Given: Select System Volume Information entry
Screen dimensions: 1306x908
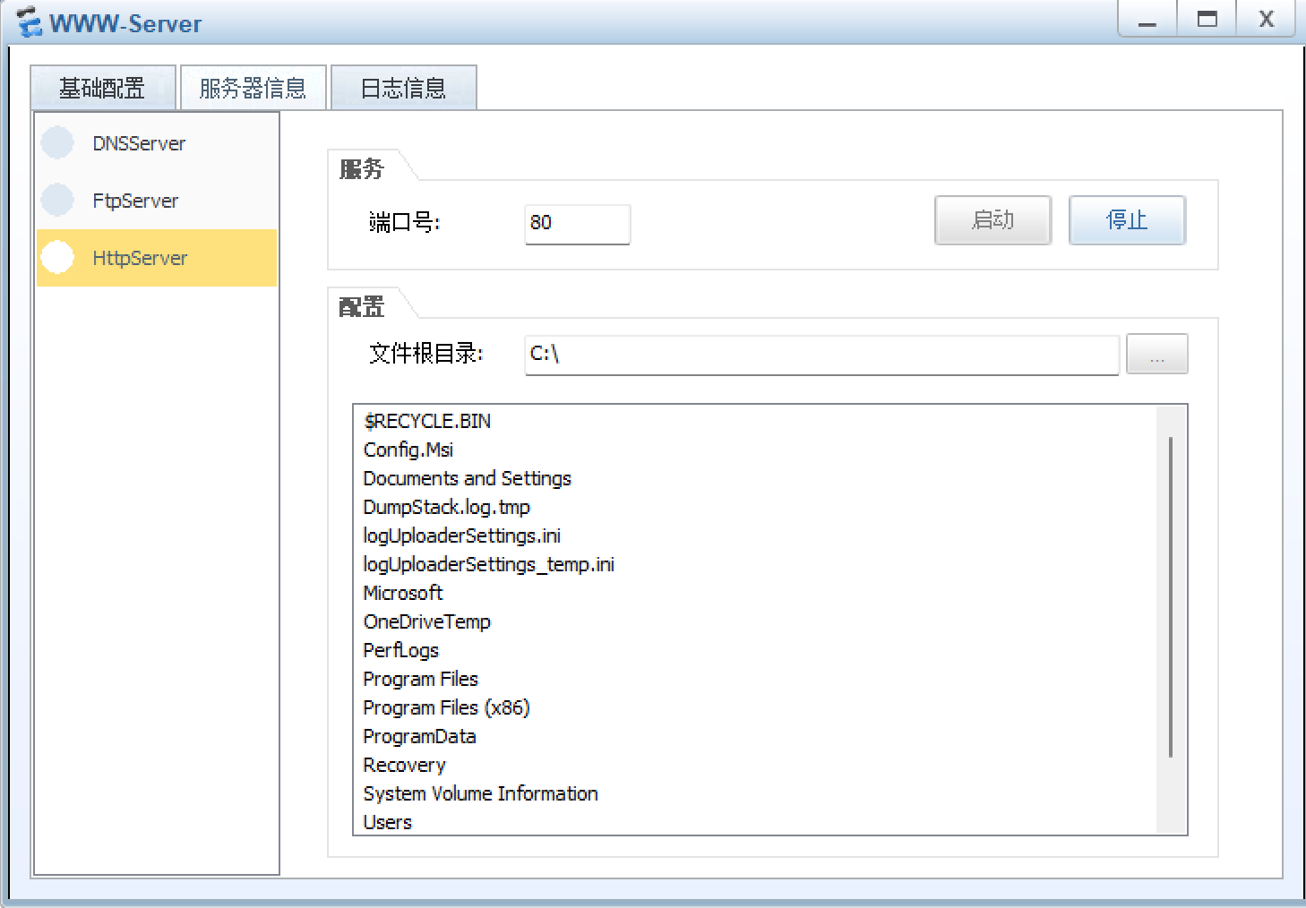Looking at the screenshot, I should tap(480, 793).
